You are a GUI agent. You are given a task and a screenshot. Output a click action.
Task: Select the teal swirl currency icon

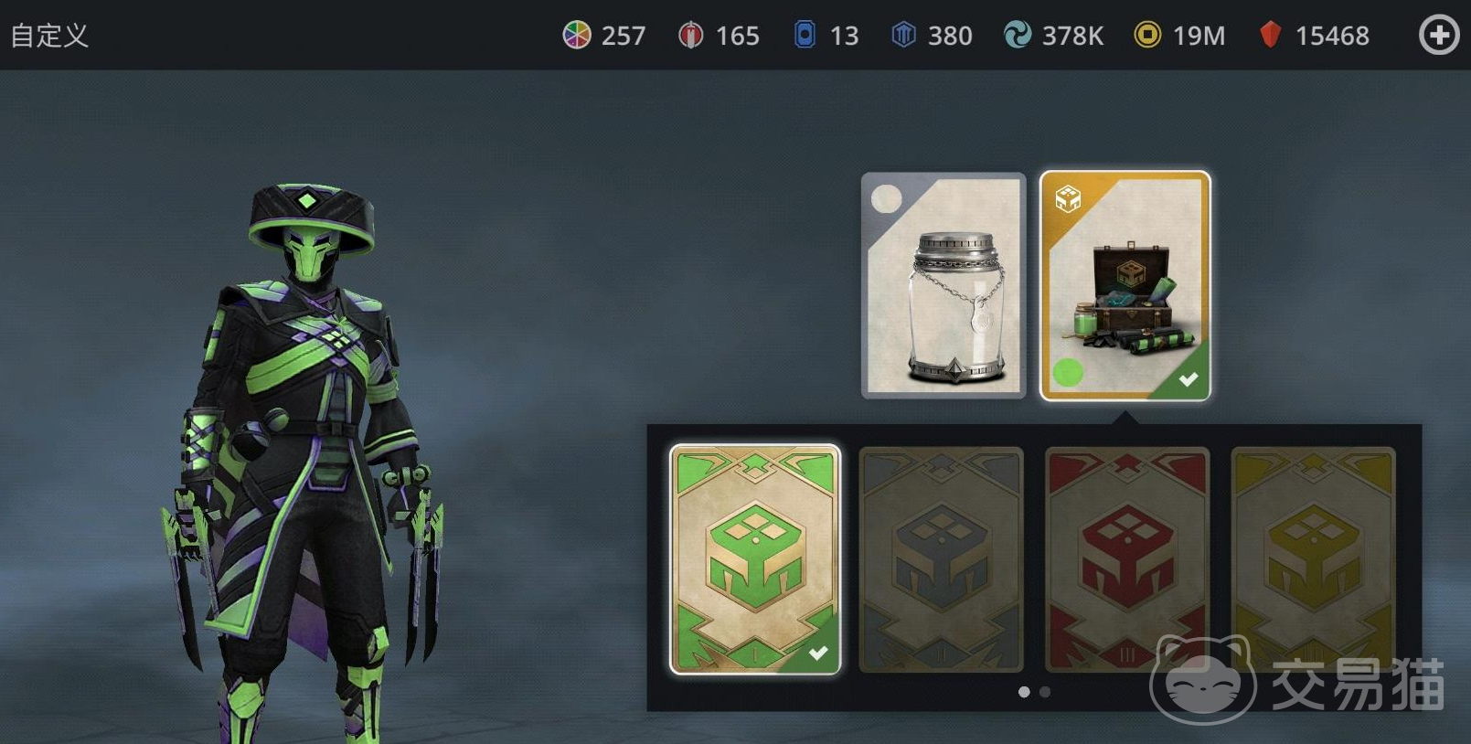(x=1018, y=35)
